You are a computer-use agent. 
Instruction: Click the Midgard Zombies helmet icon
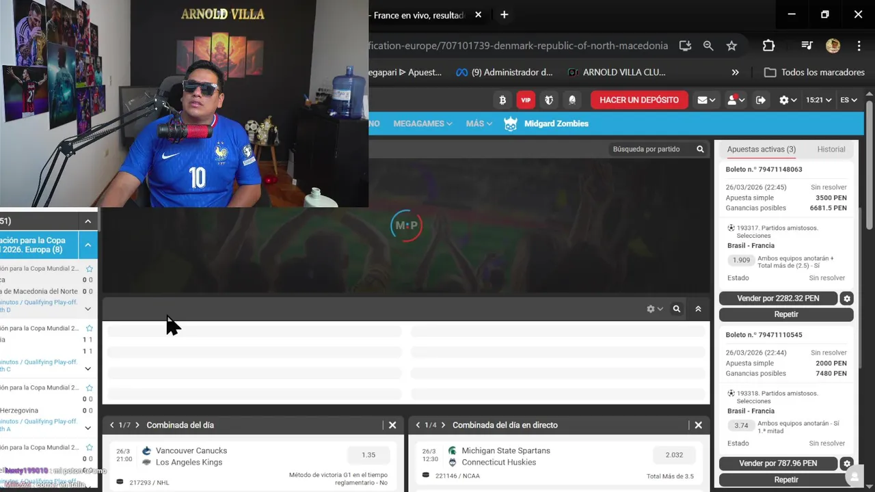pyautogui.click(x=511, y=124)
